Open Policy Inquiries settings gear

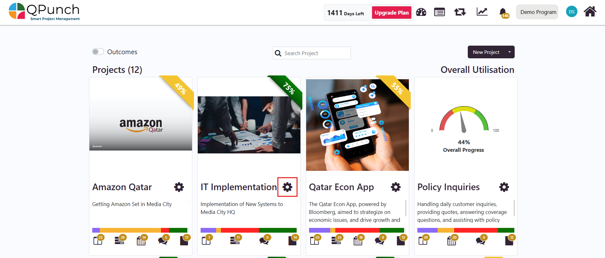pyautogui.click(x=504, y=187)
